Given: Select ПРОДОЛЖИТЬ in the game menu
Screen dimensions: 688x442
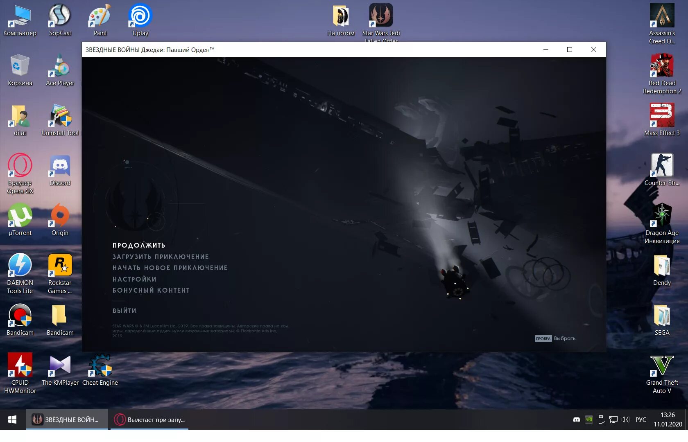Looking at the screenshot, I should [139, 245].
